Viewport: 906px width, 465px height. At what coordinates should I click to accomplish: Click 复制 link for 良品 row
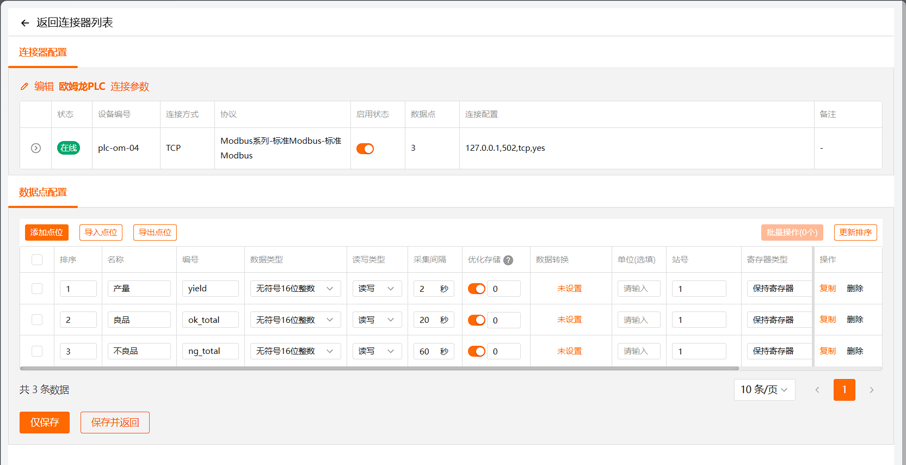point(828,320)
